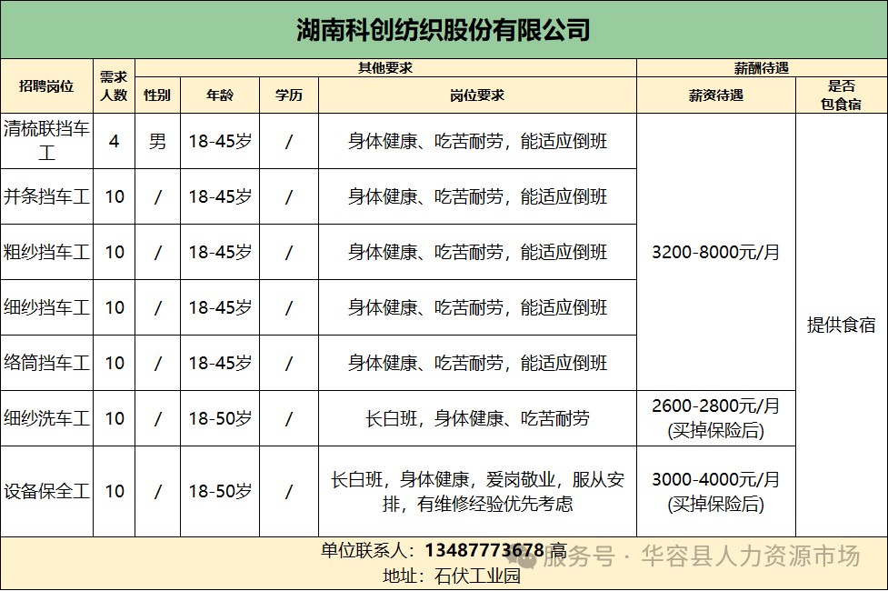Select the 岗位要求 column header
The width and height of the screenshot is (888, 591).
click(x=477, y=95)
